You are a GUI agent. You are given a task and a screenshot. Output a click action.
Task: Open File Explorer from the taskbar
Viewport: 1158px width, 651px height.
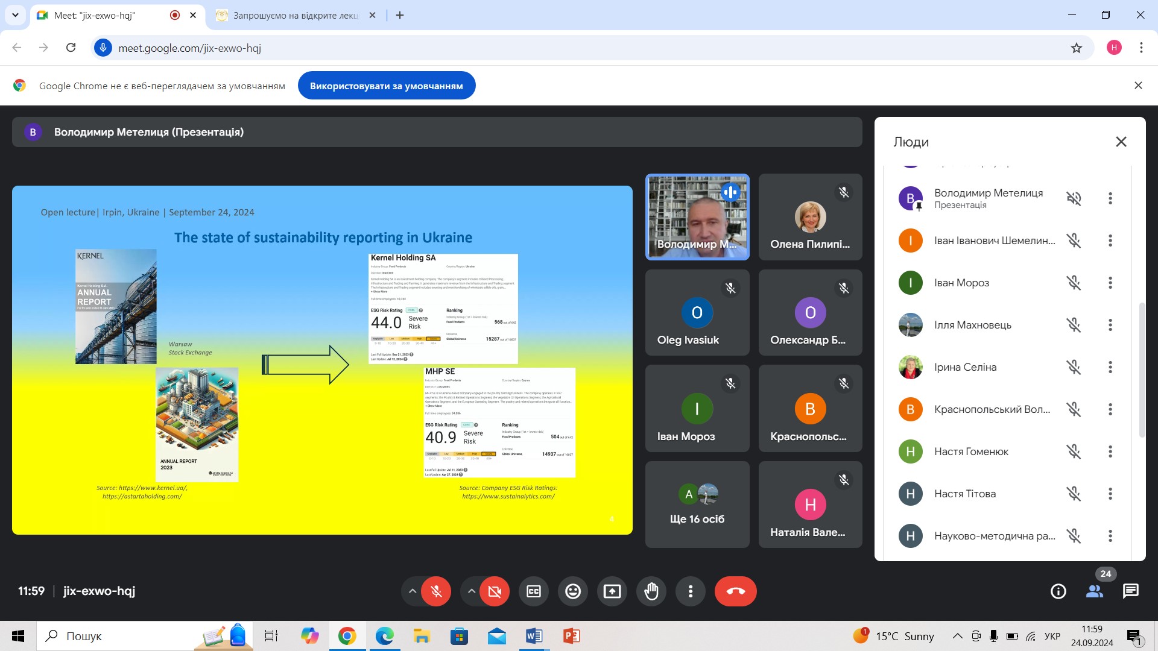pos(422,636)
